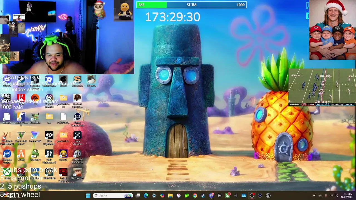Select the Counter-Strike 2 desktop icon

coord(21,120)
